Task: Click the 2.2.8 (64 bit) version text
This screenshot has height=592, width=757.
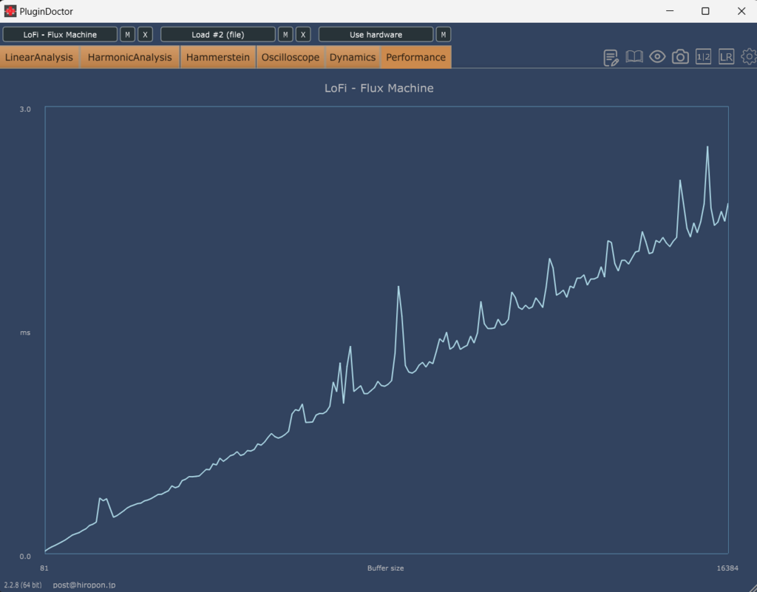Action: [x=23, y=585]
